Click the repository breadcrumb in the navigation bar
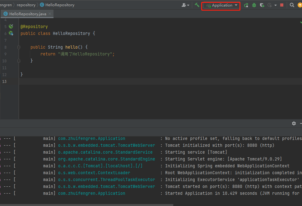 (x=26, y=5)
